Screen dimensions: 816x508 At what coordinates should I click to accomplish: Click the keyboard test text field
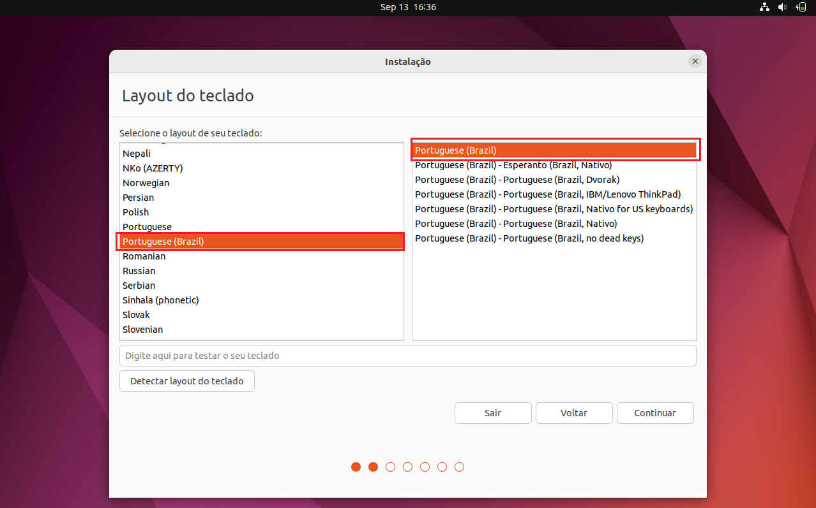point(407,356)
